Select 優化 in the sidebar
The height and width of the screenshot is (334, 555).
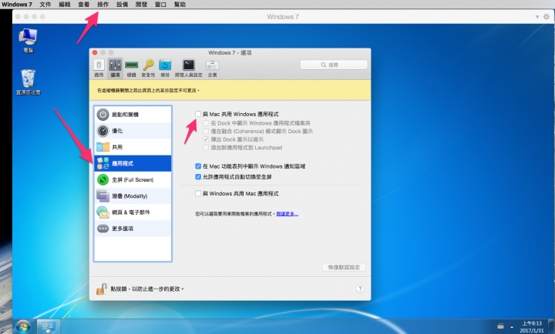tap(133, 131)
